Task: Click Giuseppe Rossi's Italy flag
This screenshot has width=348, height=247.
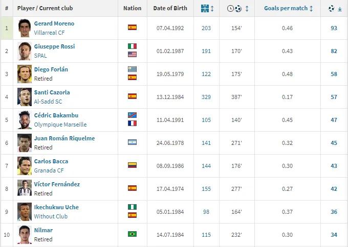Action: click(x=132, y=46)
